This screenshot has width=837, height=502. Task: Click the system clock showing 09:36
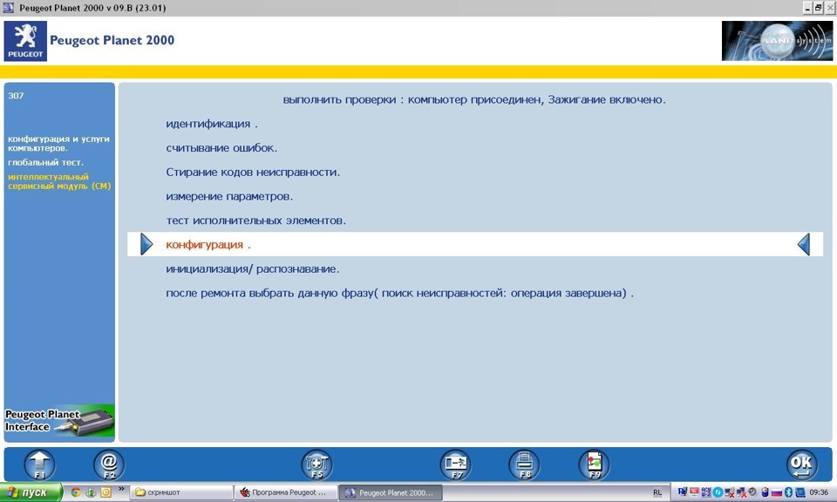[819, 492]
